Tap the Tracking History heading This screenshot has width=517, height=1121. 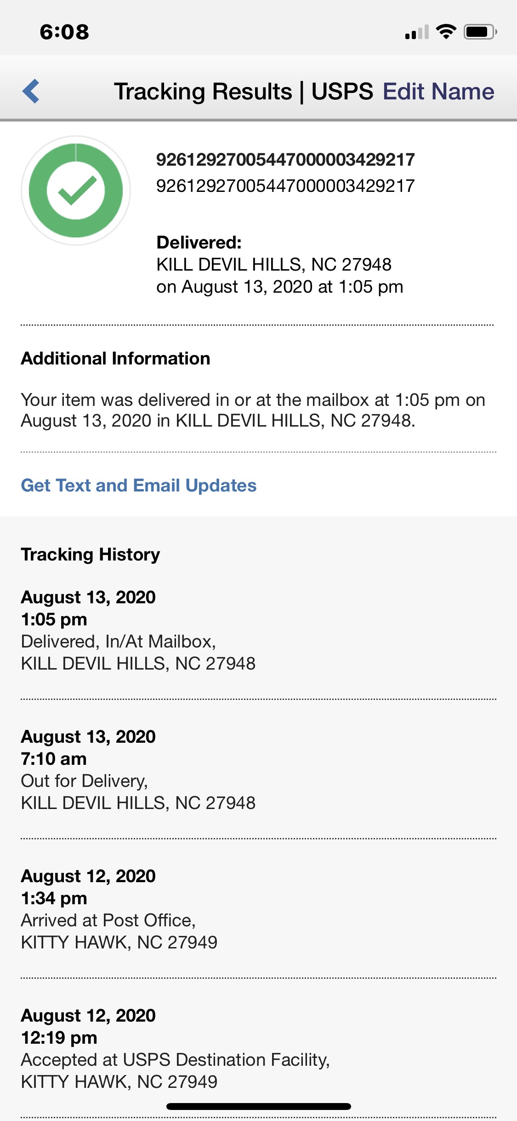(91, 555)
